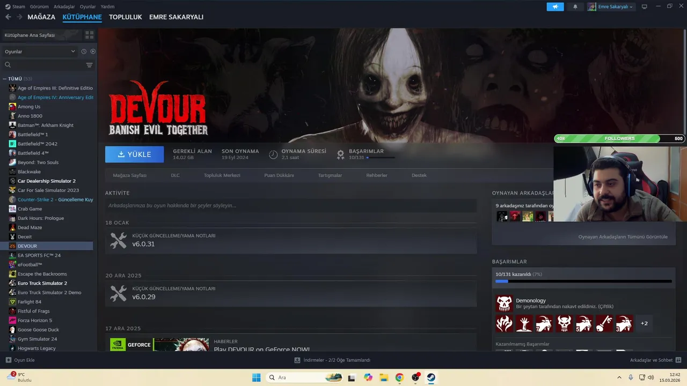This screenshot has width=687, height=386.
Task: Open the İndirmeler downloads status
Action: coord(333,360)
